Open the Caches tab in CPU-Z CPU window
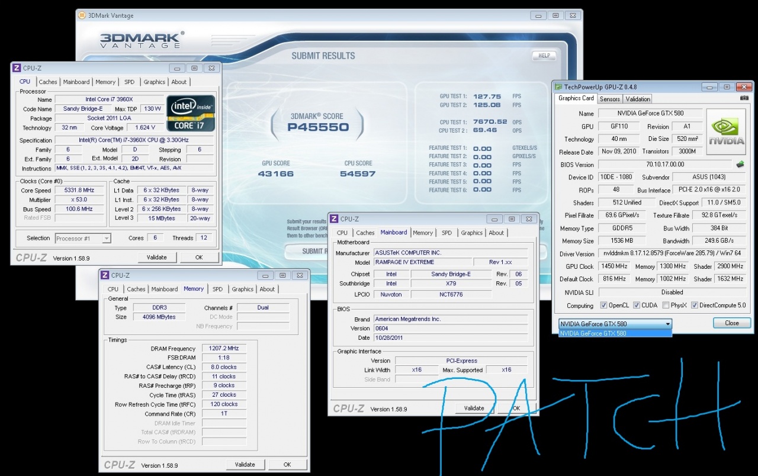 click(x=48, y=82)
